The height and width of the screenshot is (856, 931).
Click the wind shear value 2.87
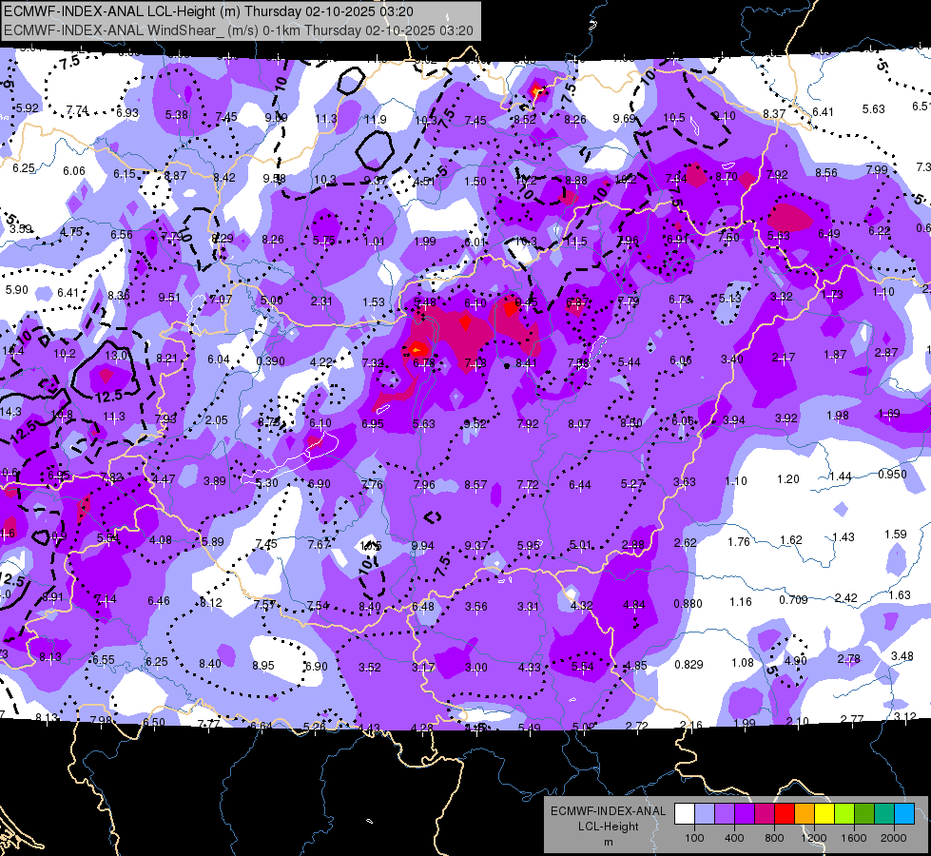[x=886, y=352]
